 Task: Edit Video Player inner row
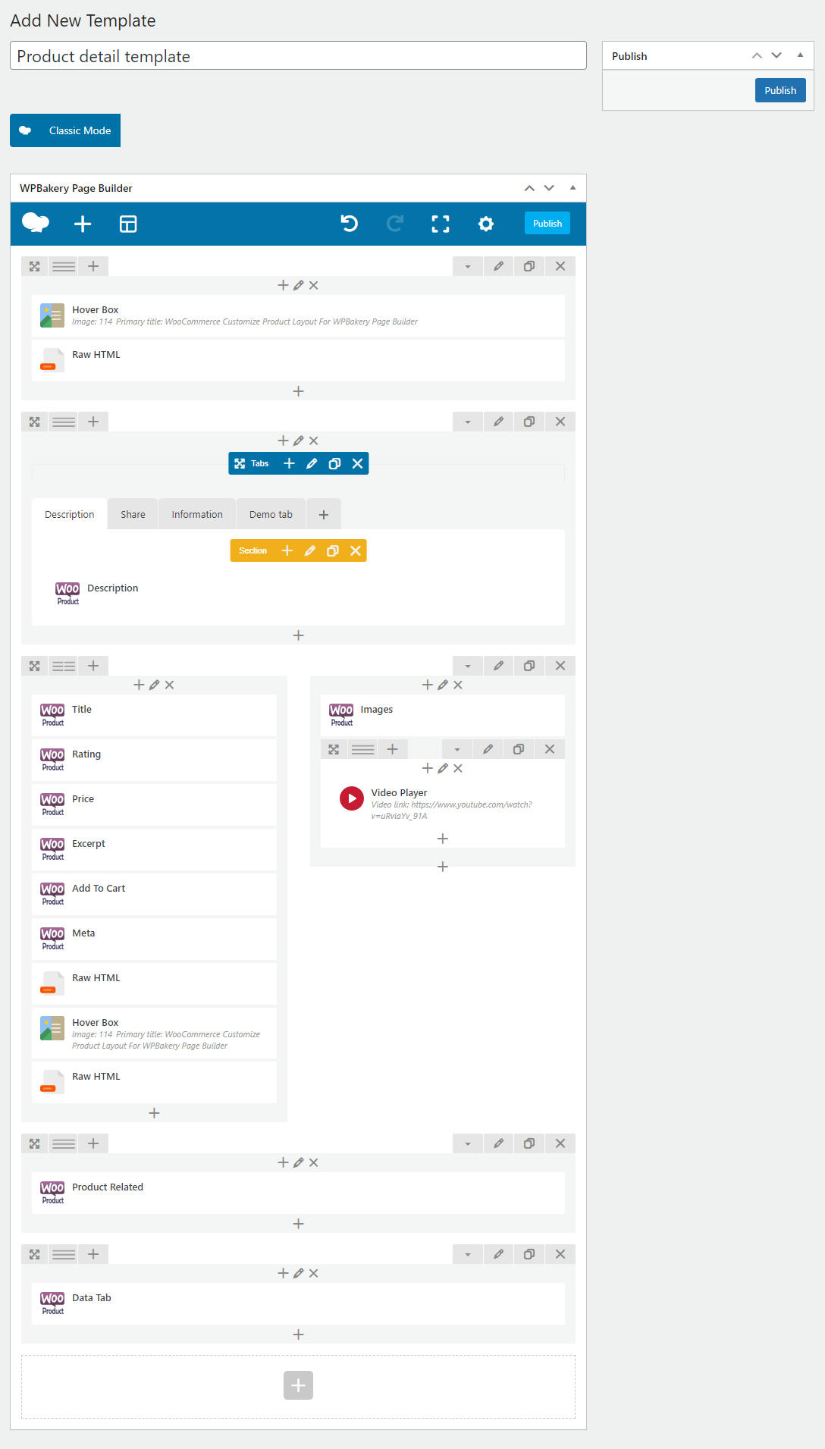[488, 749]
